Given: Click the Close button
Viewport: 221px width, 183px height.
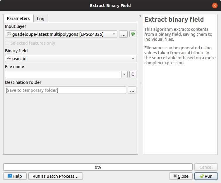Looking at the screenshot, I should pos(181,176).
